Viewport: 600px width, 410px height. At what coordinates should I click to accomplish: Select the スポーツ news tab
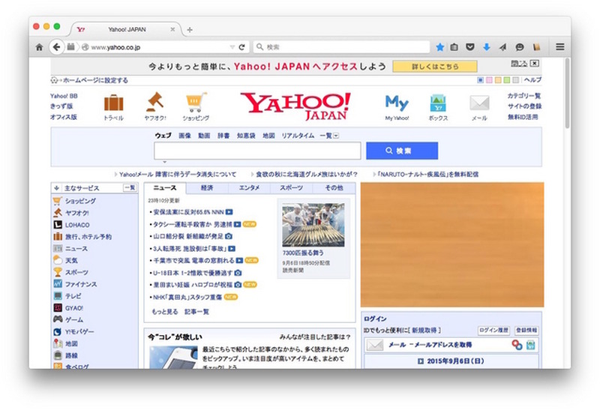click(292, 187)
